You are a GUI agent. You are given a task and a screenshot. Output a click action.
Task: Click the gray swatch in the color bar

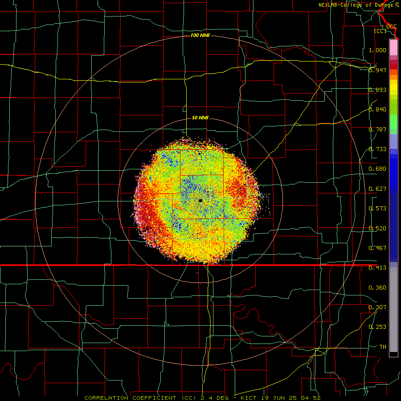tap(393, 310)
